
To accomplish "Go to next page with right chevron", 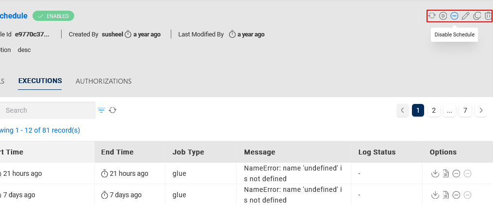I will 481,110.
